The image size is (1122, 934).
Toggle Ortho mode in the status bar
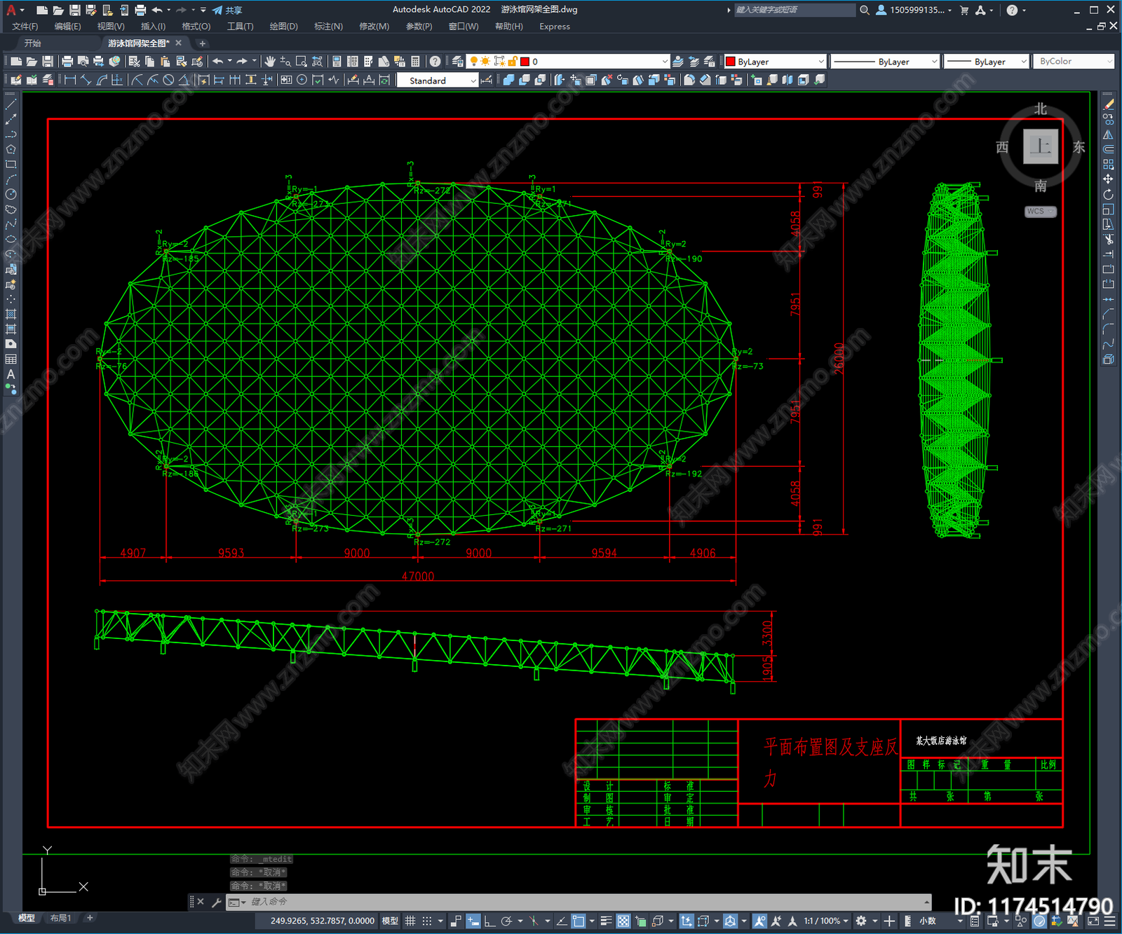489,921
